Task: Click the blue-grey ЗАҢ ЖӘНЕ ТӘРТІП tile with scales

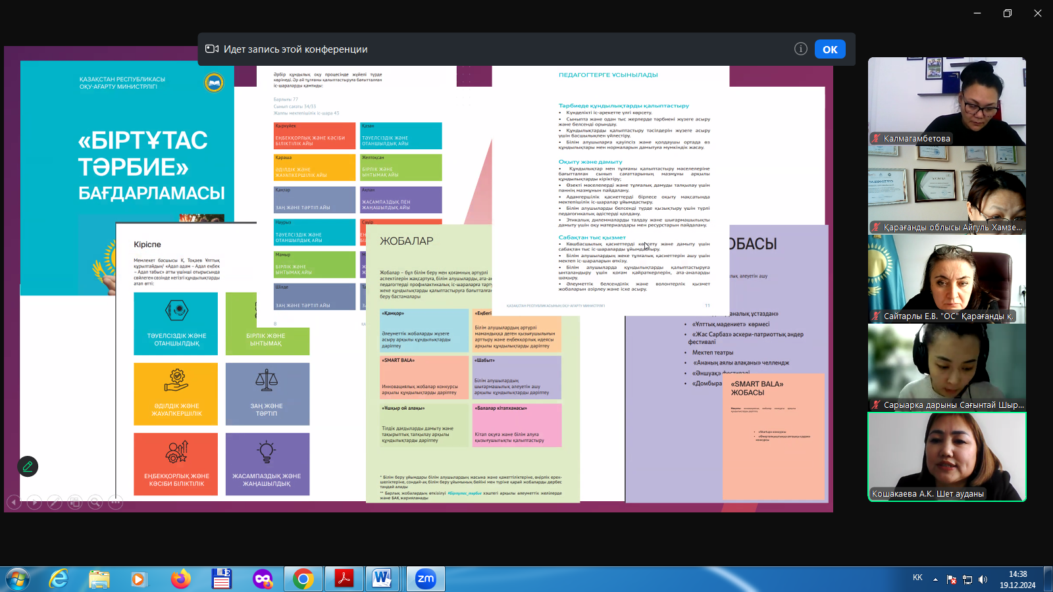Action: point(267,394)
